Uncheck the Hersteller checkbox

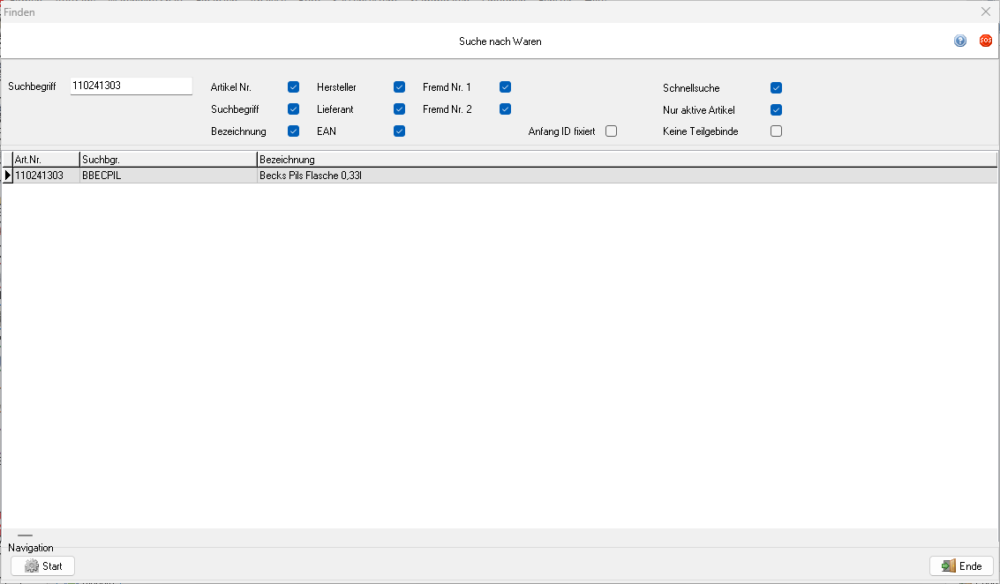(400, 87)
